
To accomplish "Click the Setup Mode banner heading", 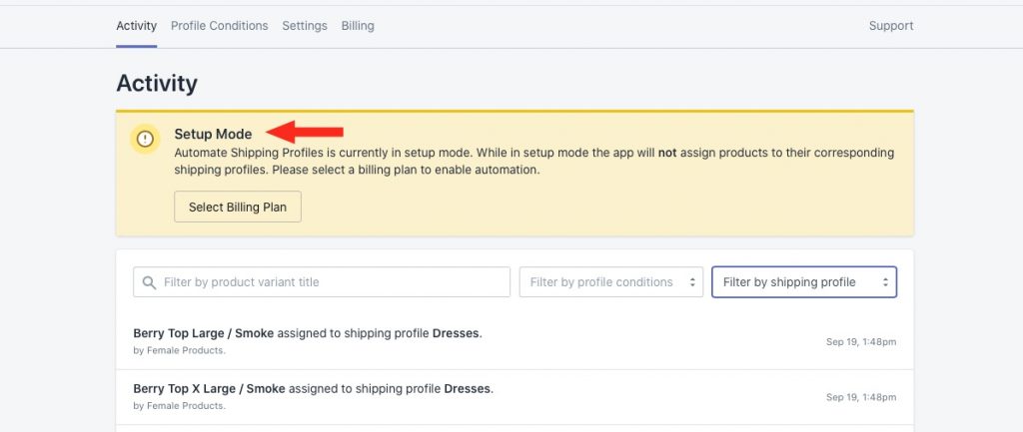I will [213, 134].
